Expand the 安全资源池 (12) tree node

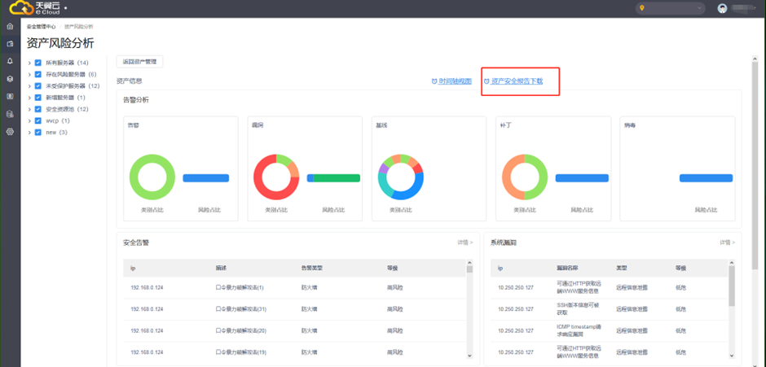29,109
